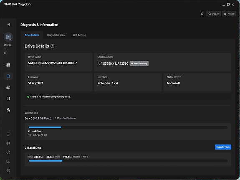Open the feedback chat icon

8,161
